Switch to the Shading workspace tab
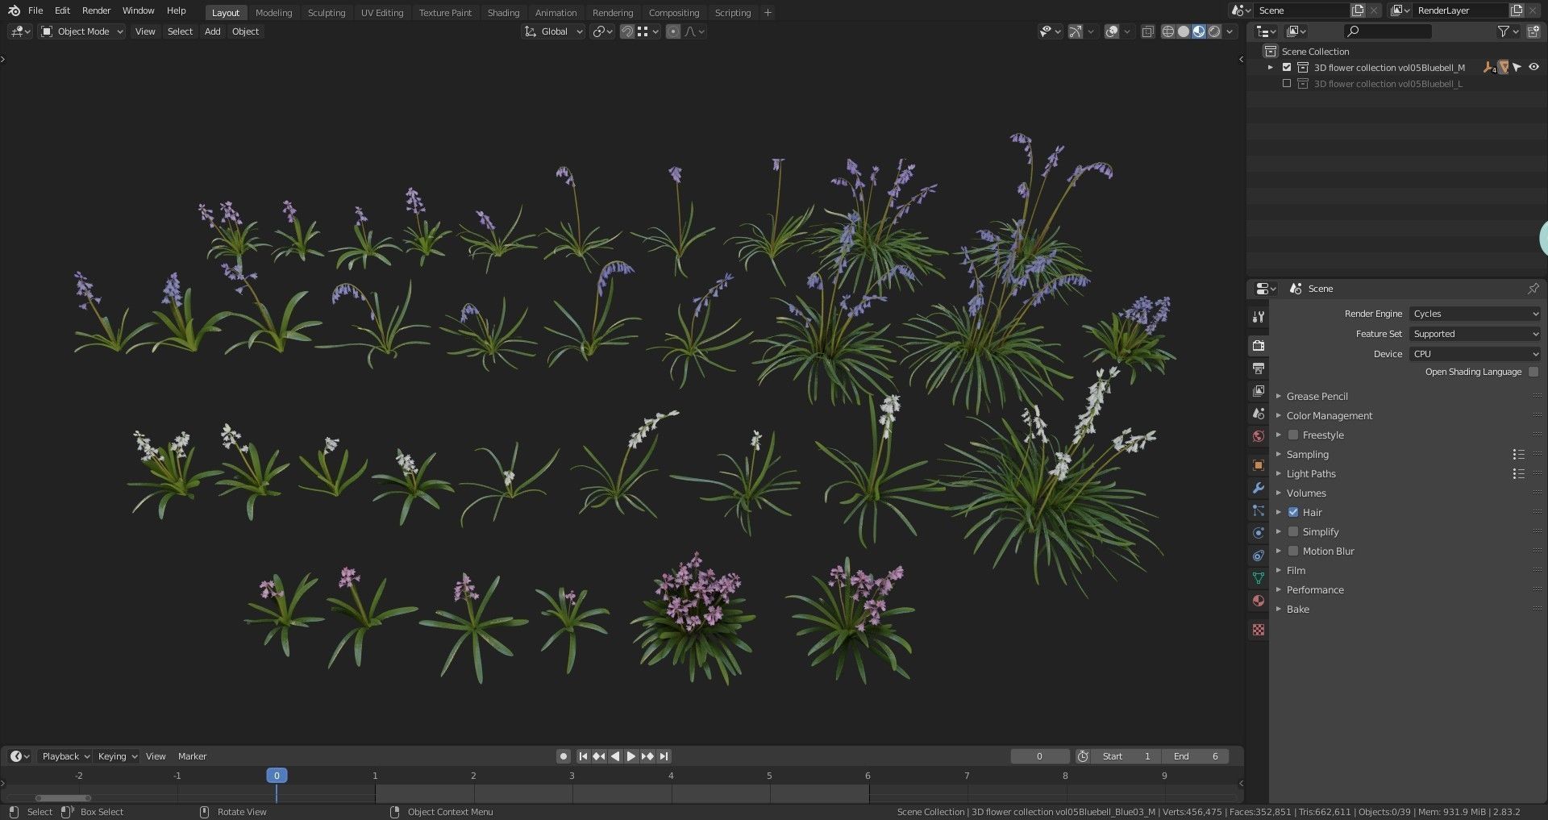This screenshot has height=820, width=1548. click(503, 13)
